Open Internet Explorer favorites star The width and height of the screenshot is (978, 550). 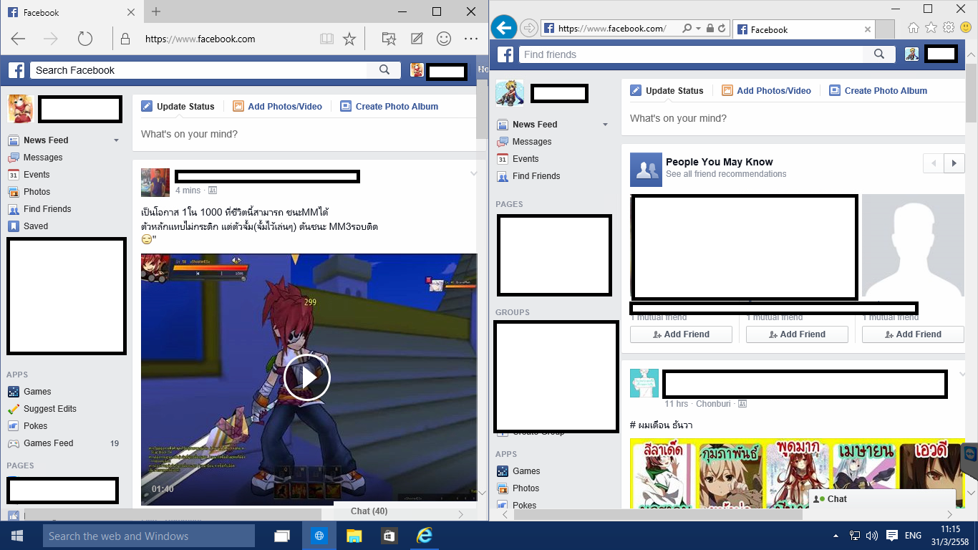pyautogui.click(x=931, y=27)
